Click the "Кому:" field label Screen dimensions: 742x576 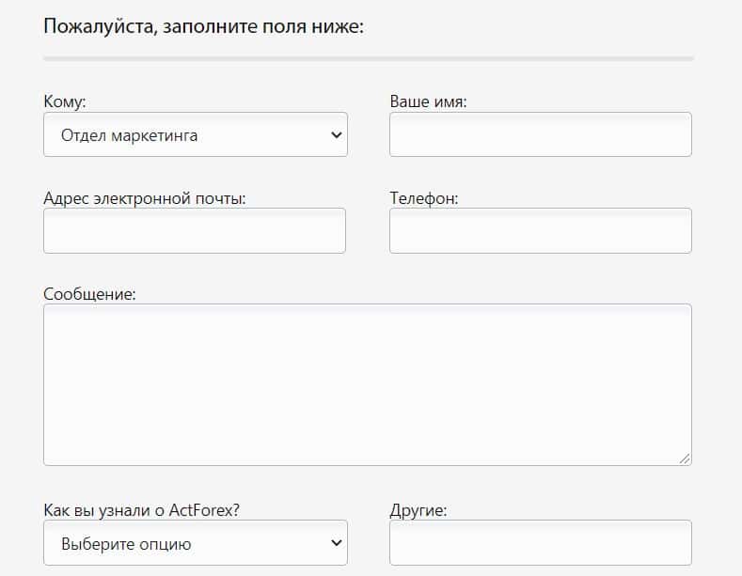coord(64,101)
